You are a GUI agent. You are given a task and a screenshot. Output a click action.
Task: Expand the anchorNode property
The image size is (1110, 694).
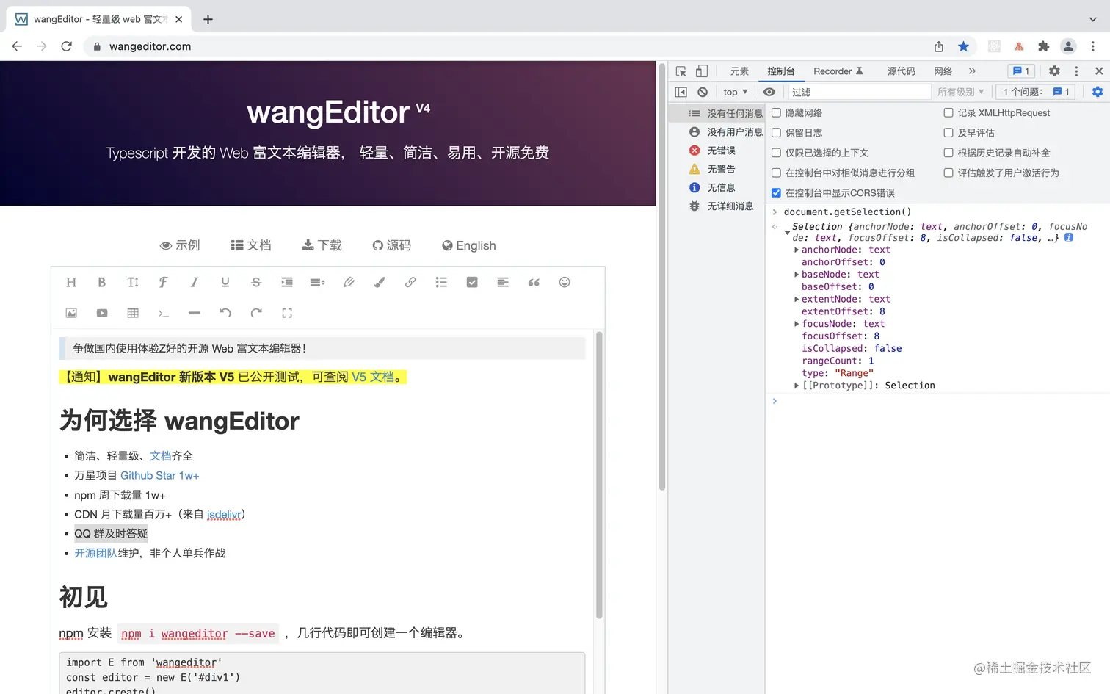coord(797,250)
